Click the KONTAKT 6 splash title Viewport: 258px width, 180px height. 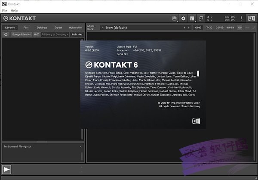pyautogui.click(x=111, y=65)
